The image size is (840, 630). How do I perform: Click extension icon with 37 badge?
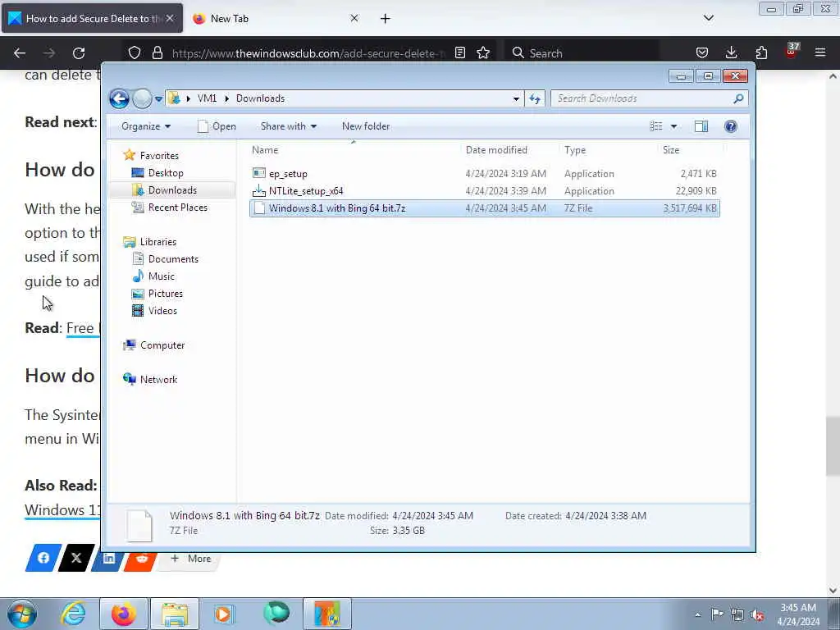click(x=792, y=52)
